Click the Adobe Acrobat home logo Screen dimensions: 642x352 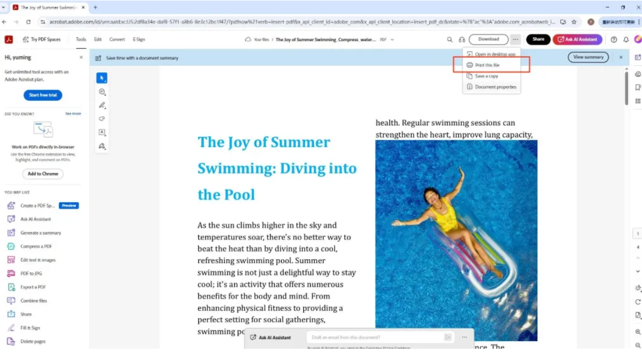click(9, 39)
